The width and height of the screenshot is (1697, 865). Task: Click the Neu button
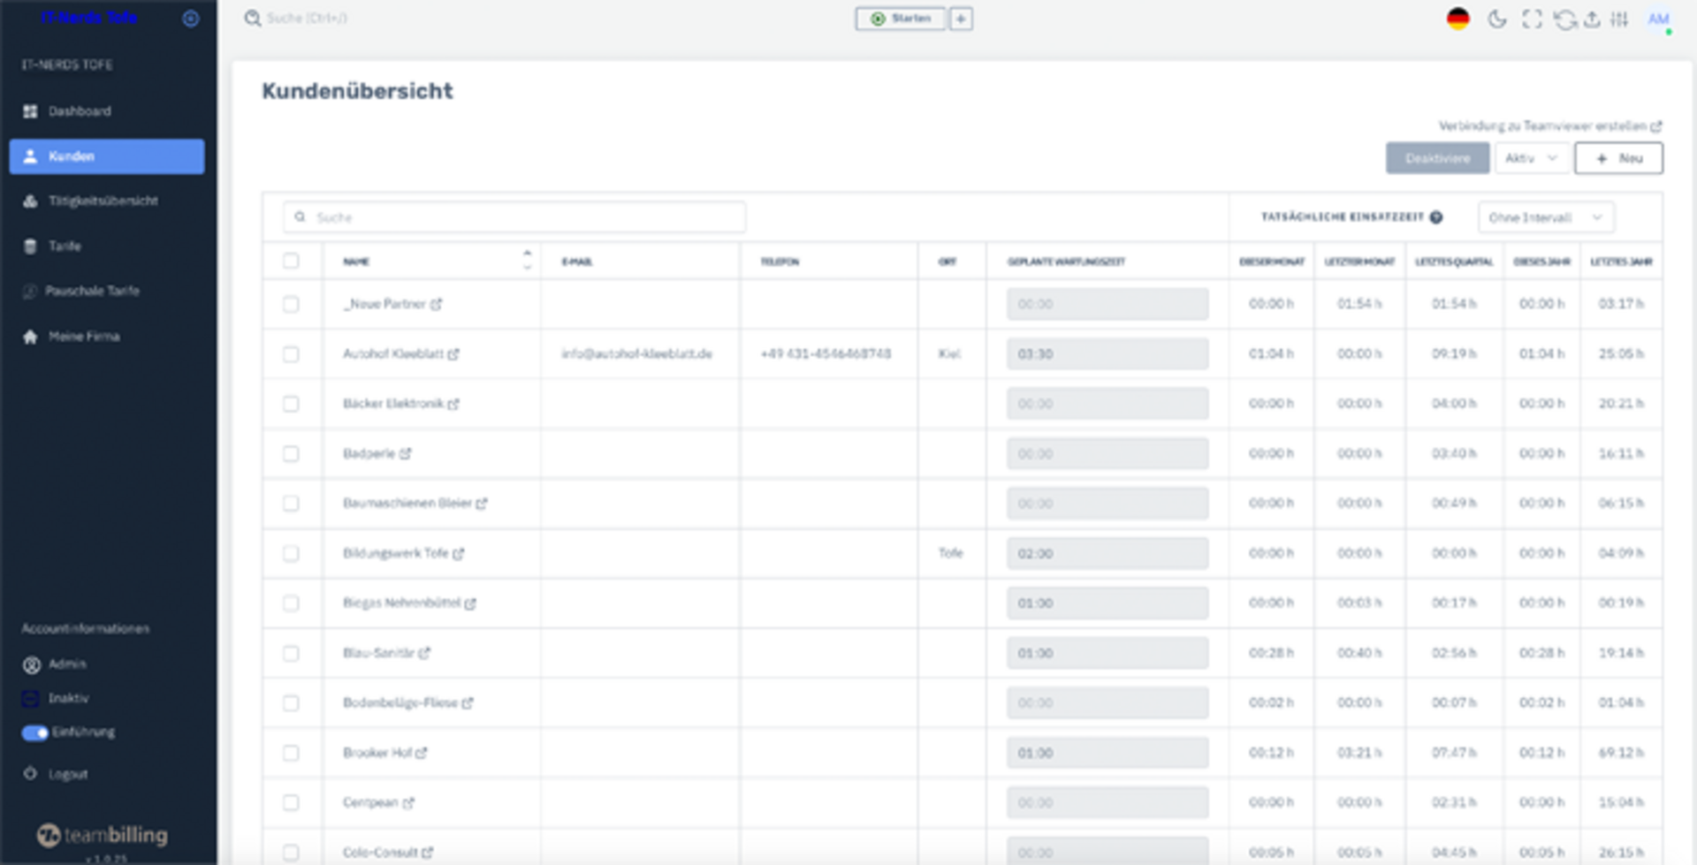click(1618, 158)
